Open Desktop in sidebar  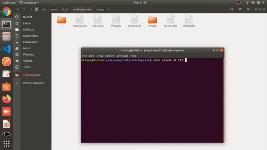(29, 30)
